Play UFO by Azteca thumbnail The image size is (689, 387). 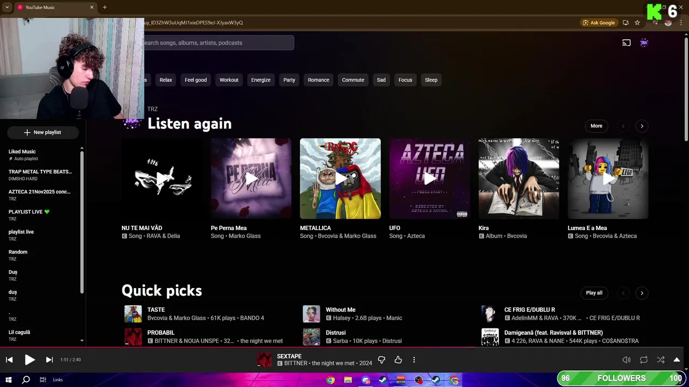[430, 178]
